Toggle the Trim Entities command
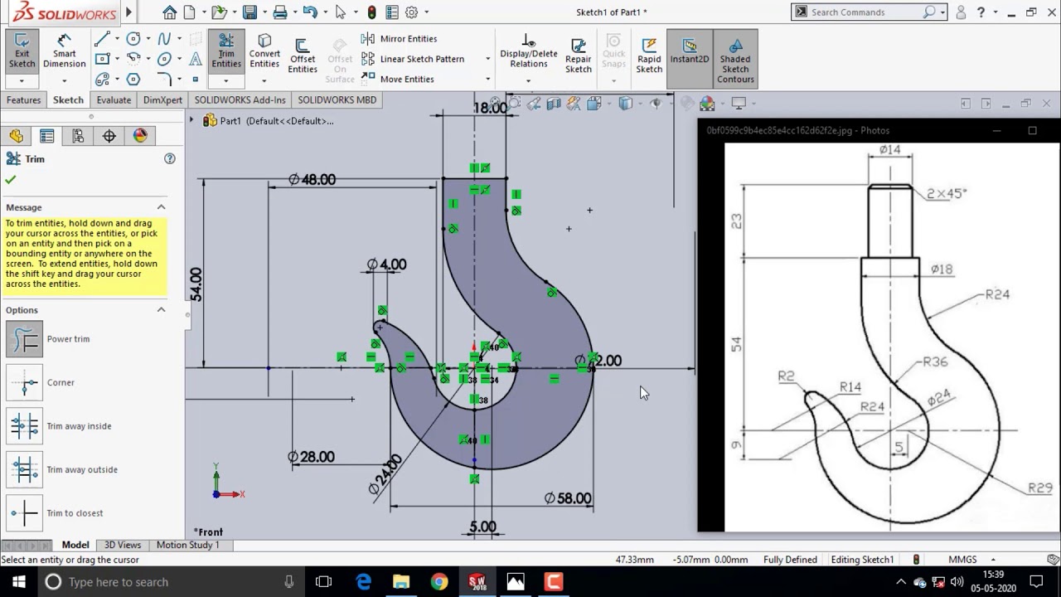Image resolution: width=1061 pixels, height=597 pixels. (x=226, y=51)
